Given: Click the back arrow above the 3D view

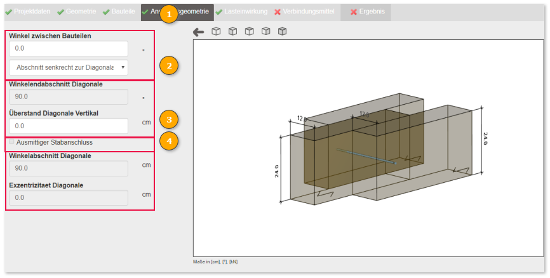Looking at the screenshot, I should (199, 32).
